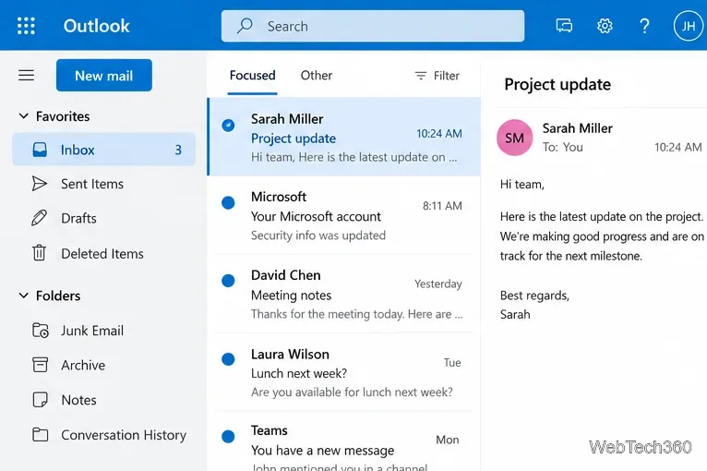The width and height of the screenshot is (707, 471).
Task: Open the Project update email subject
Action: pyautogui.click(x=294, y=138)
